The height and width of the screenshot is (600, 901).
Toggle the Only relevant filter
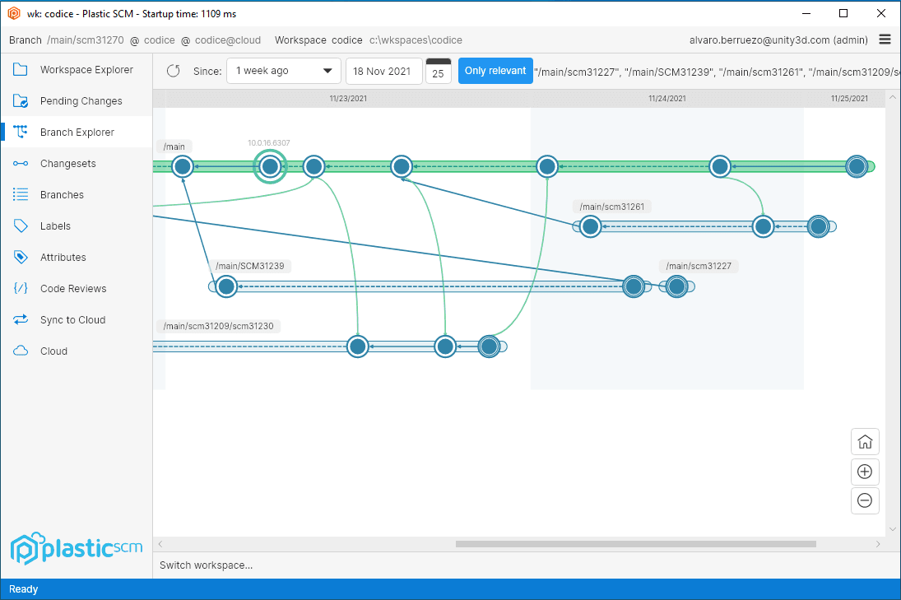point(495,71)
